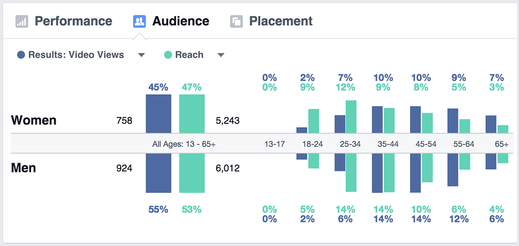Select the 25-34 age group label
The image size is (519, 246).
[x=351, y=144]
